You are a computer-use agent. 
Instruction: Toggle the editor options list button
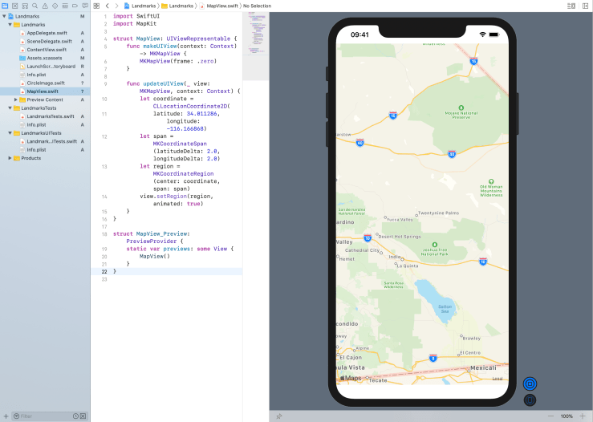[x=571, y=6]
